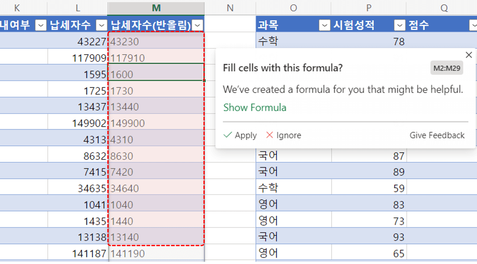Click cell with value 1725
The height and width of the screenshot is (264, 477).
tap(78, 90)
